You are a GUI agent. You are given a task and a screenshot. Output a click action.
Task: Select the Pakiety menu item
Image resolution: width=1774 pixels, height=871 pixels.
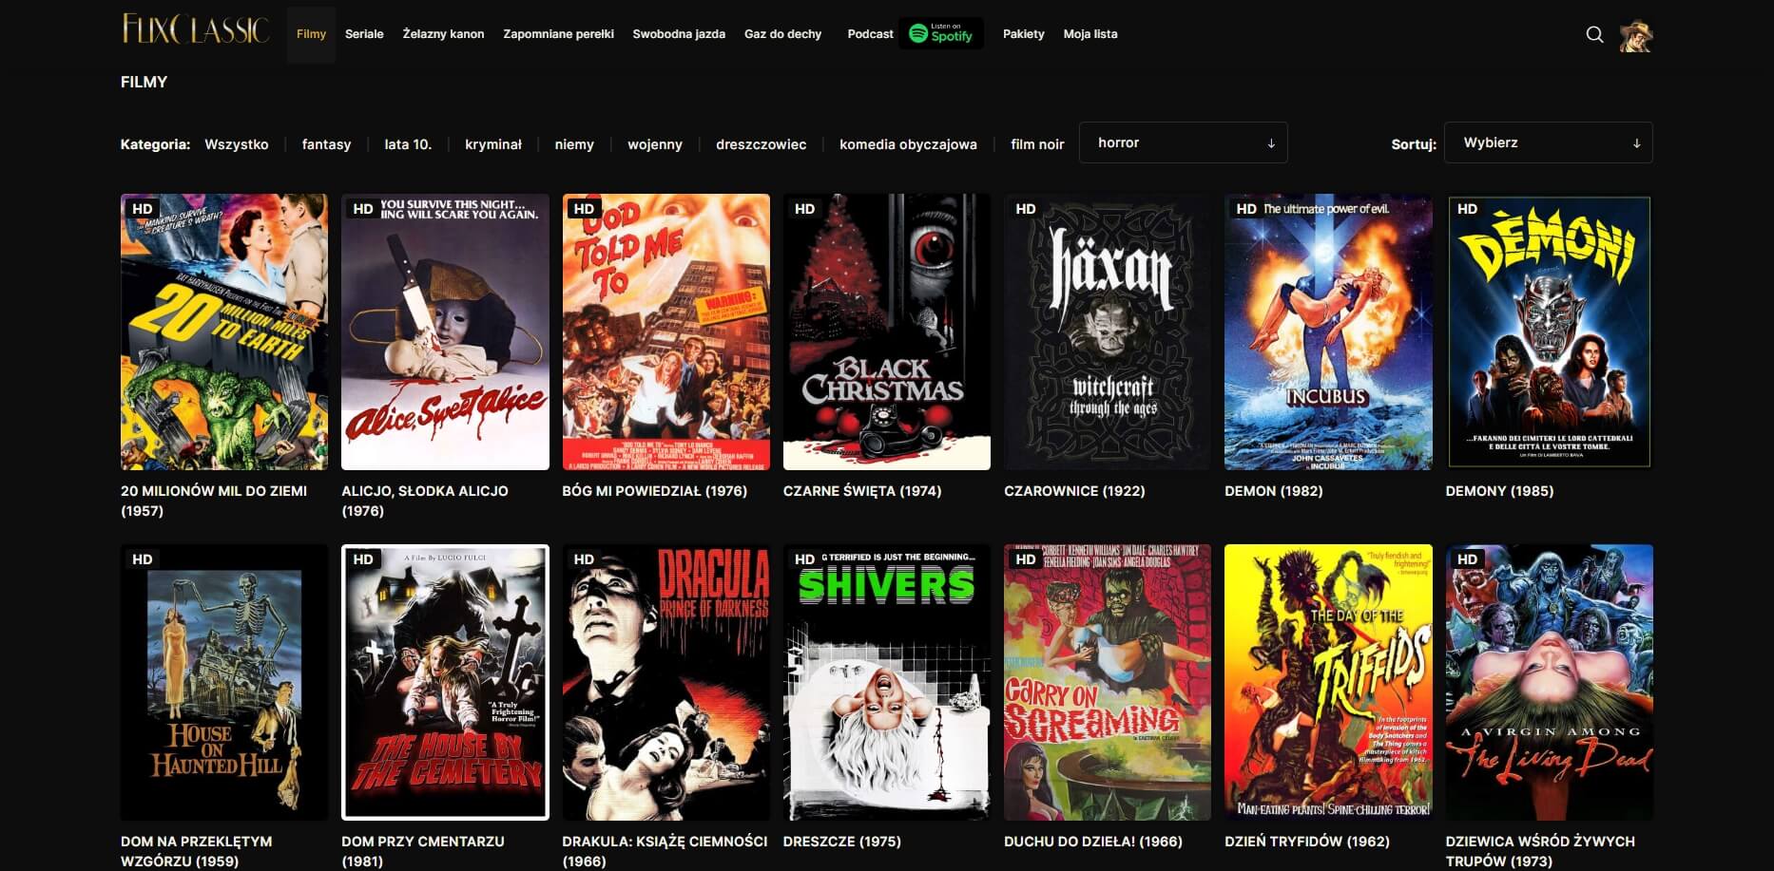click(x=1023, y=33)
